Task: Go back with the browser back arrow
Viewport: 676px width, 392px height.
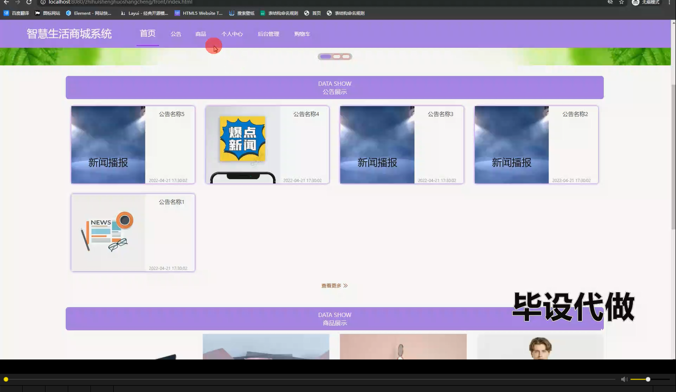Action: tap(6, 2)
